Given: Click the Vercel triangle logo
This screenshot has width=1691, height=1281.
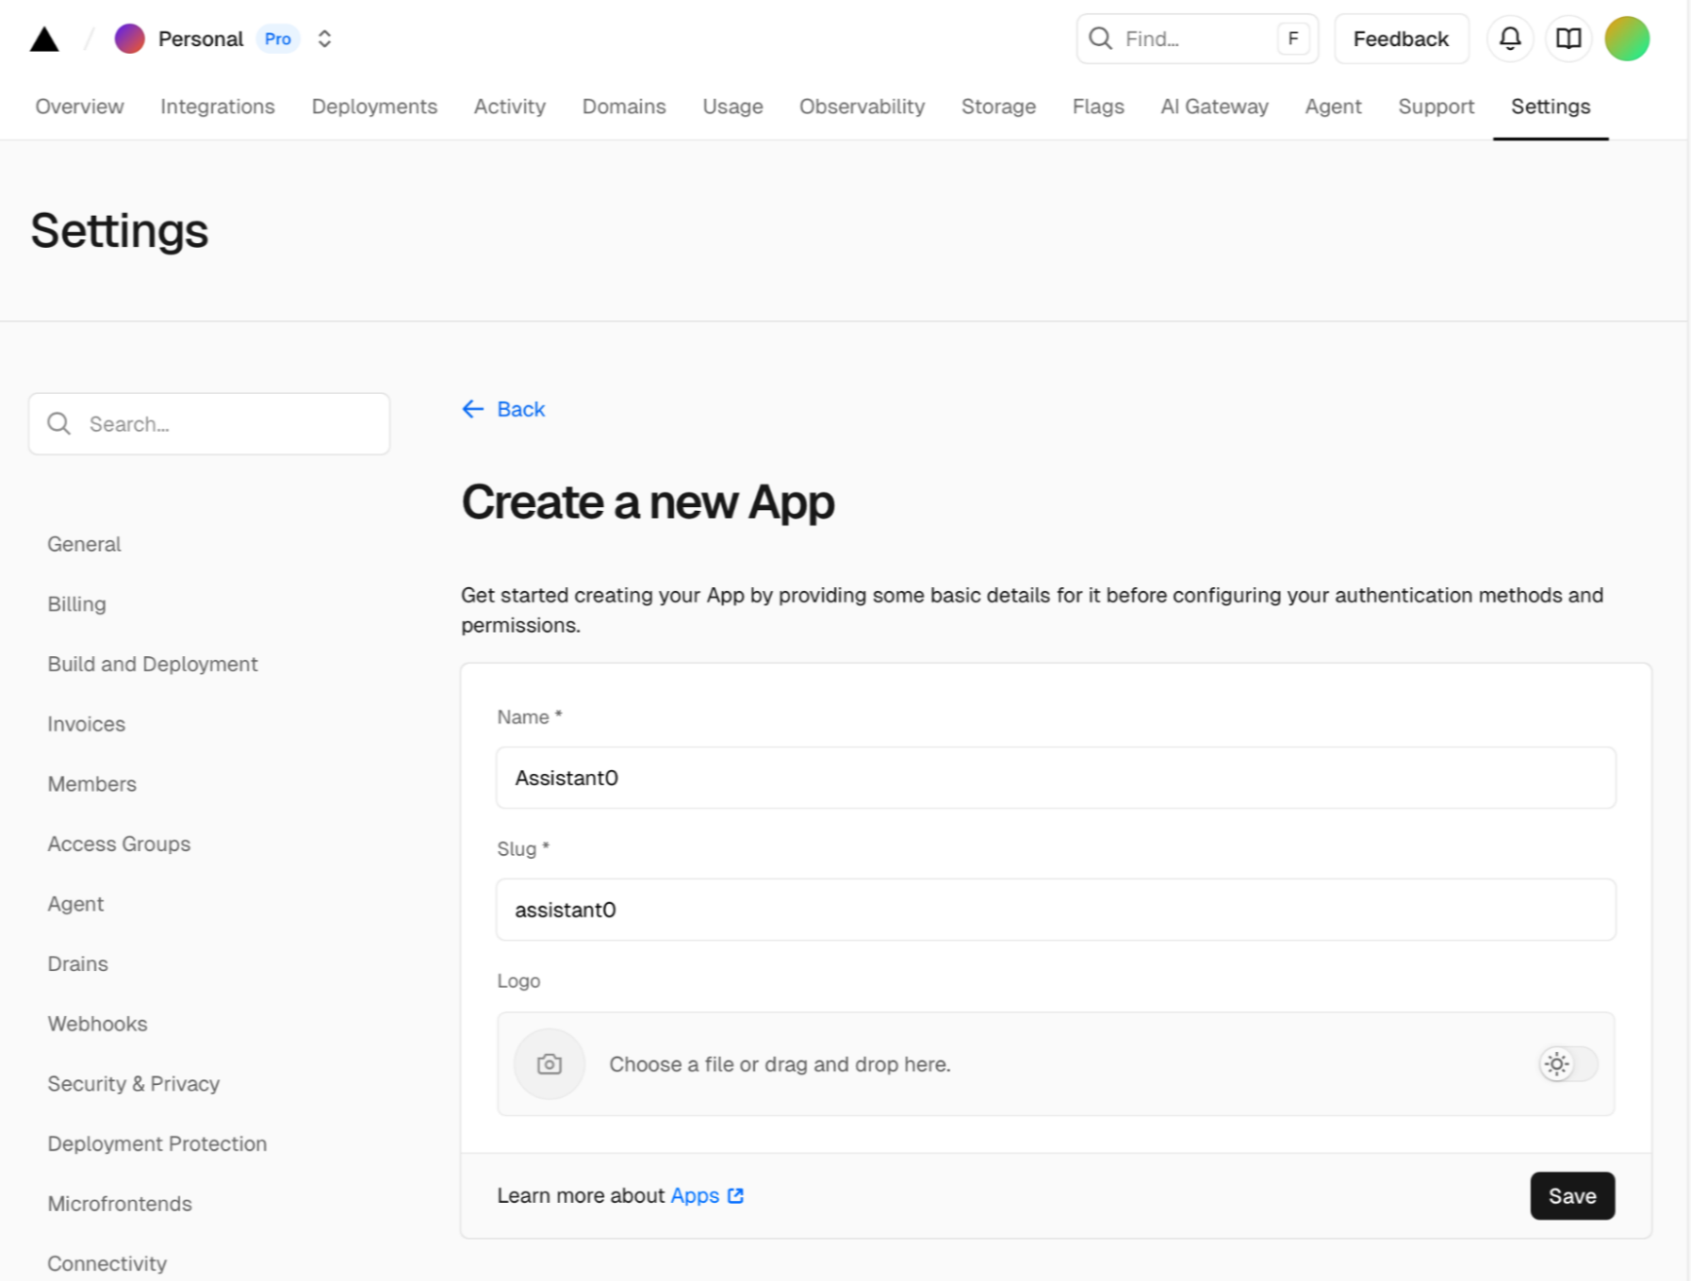Looking at the screenshot, I should point(44,39).
